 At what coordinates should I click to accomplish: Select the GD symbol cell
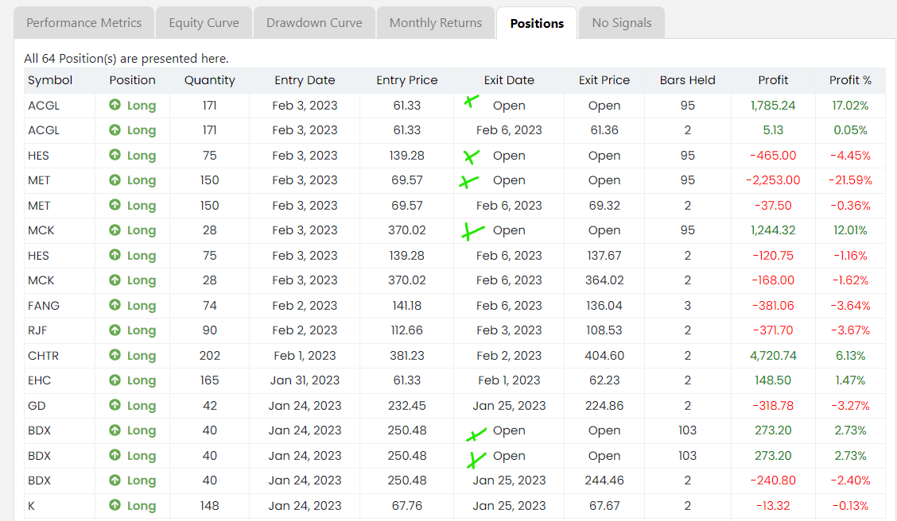click(x=37, y=406)
